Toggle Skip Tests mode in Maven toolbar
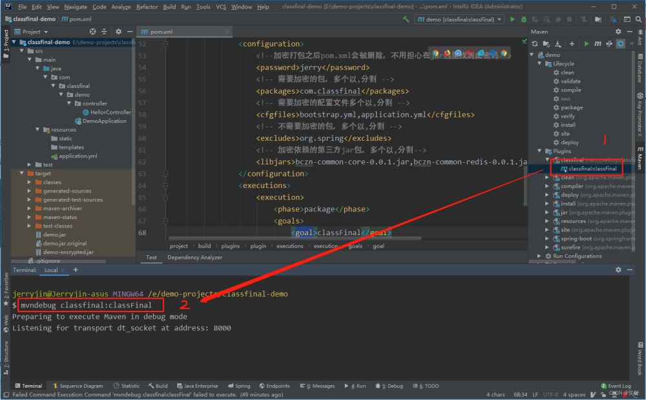 [x=620, y=44]
